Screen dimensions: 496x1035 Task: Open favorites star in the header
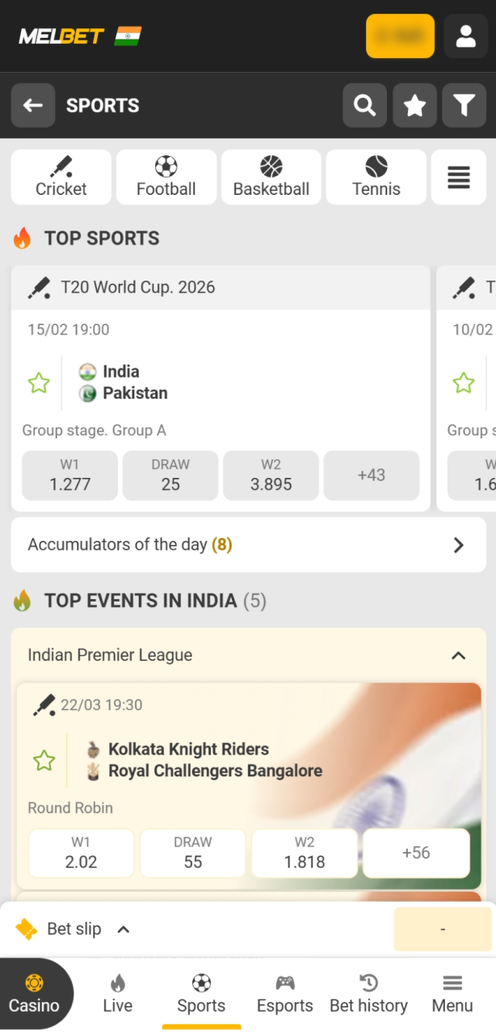click(x=414, y=105)
